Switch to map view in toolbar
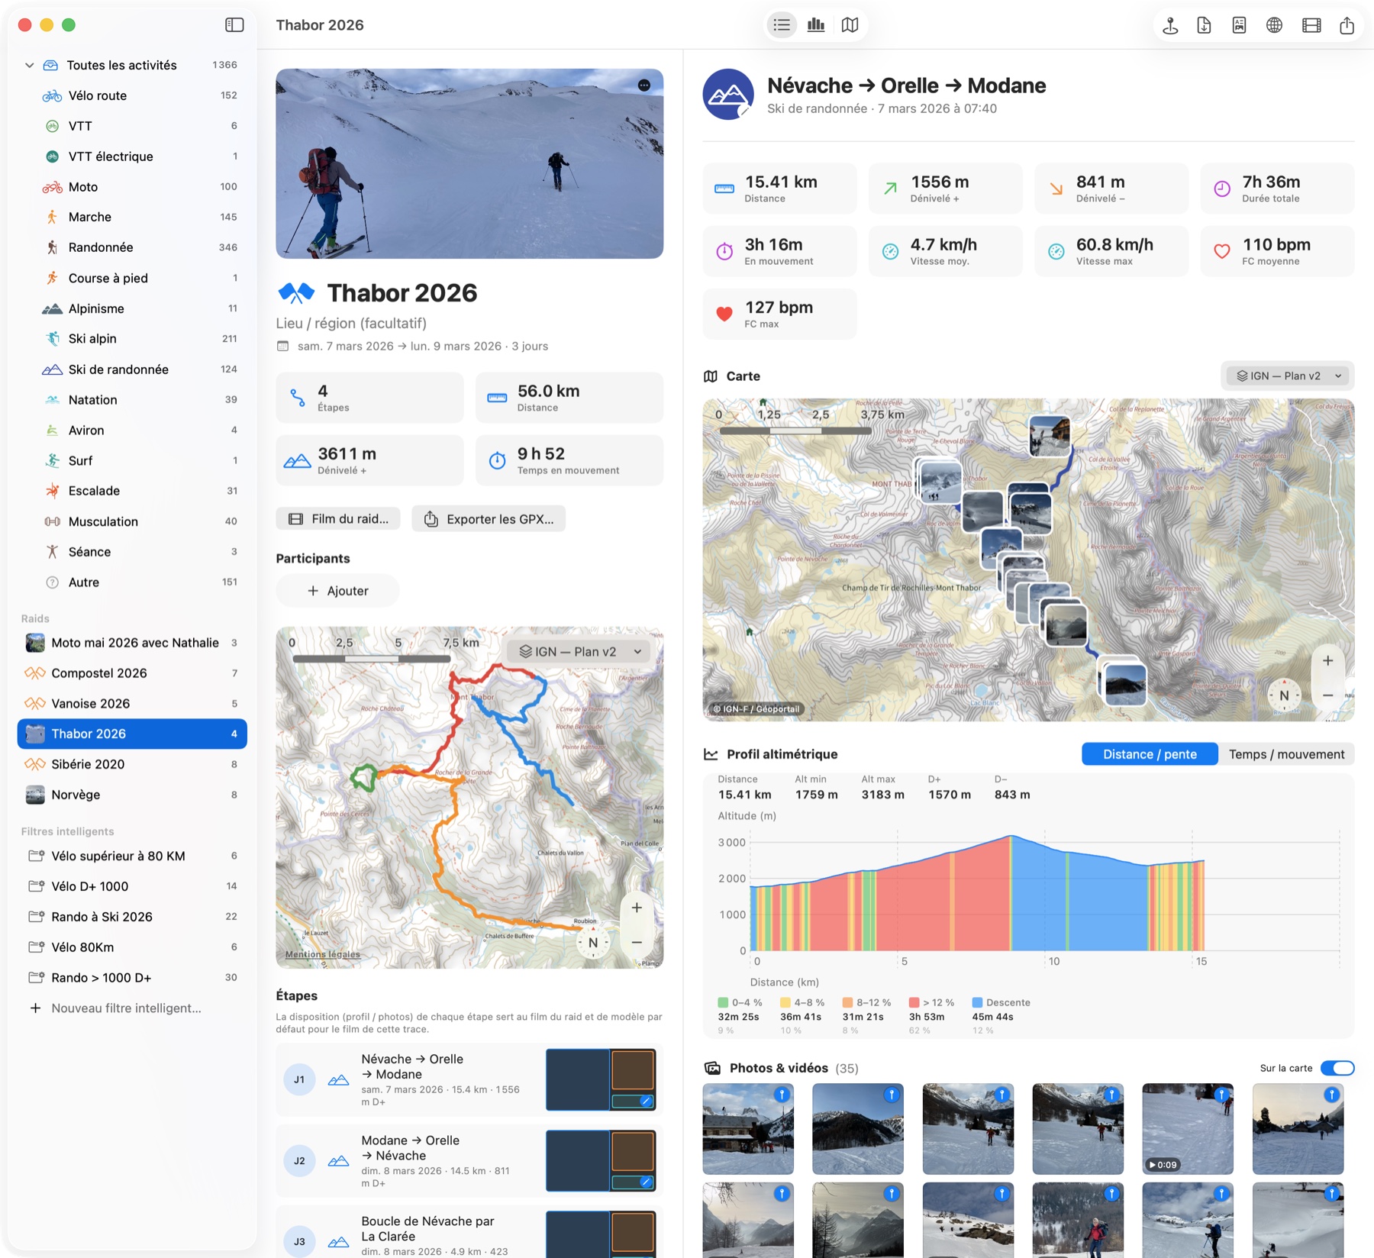The height and width of the screenshot is (1258, 1374). coord(850,25)
